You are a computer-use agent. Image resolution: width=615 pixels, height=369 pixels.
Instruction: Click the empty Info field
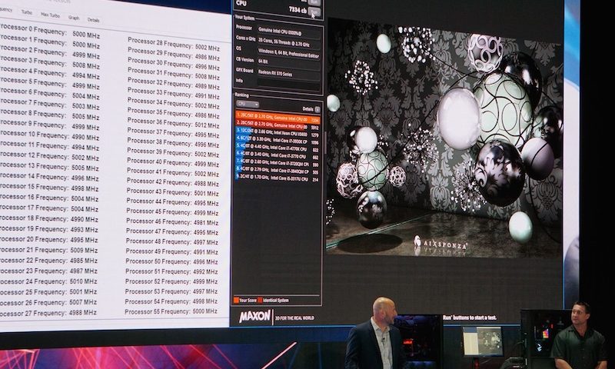(289, 84)
